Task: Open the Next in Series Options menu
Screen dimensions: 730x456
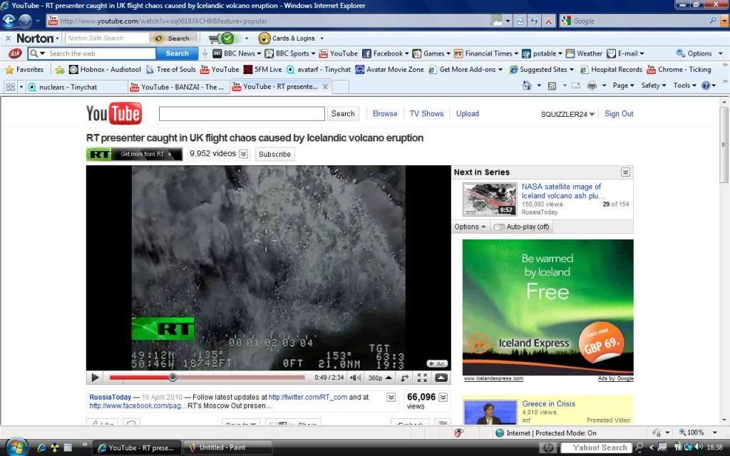Action: (x=471, y=227)
